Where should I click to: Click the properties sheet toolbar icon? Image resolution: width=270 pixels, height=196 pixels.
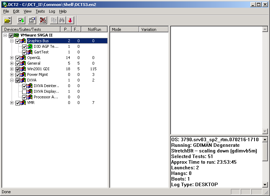(32, 20)
